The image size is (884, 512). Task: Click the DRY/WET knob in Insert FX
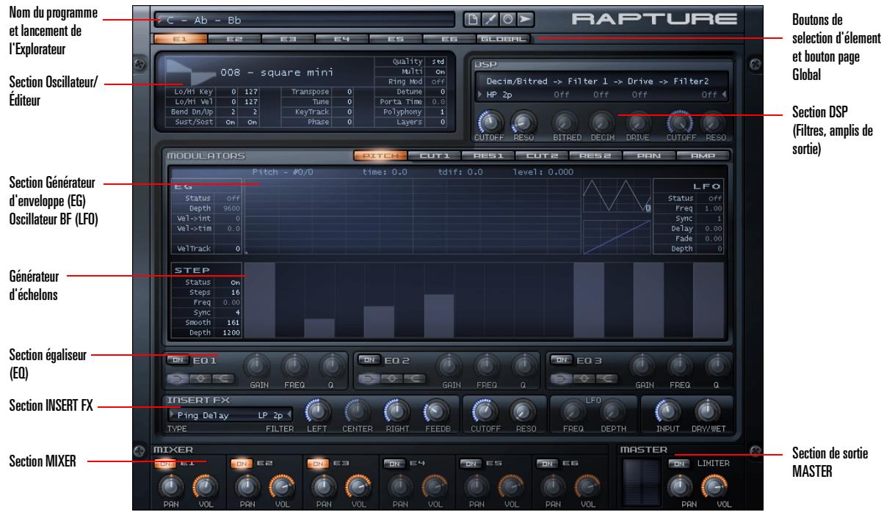point(708,412)
